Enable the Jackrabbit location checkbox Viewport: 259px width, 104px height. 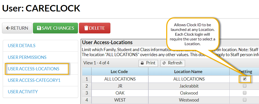pyautogui.click(x=245, y=86)
